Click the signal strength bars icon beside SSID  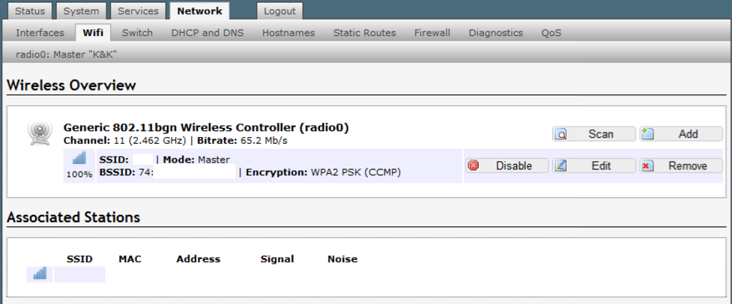tap(79, 159)
